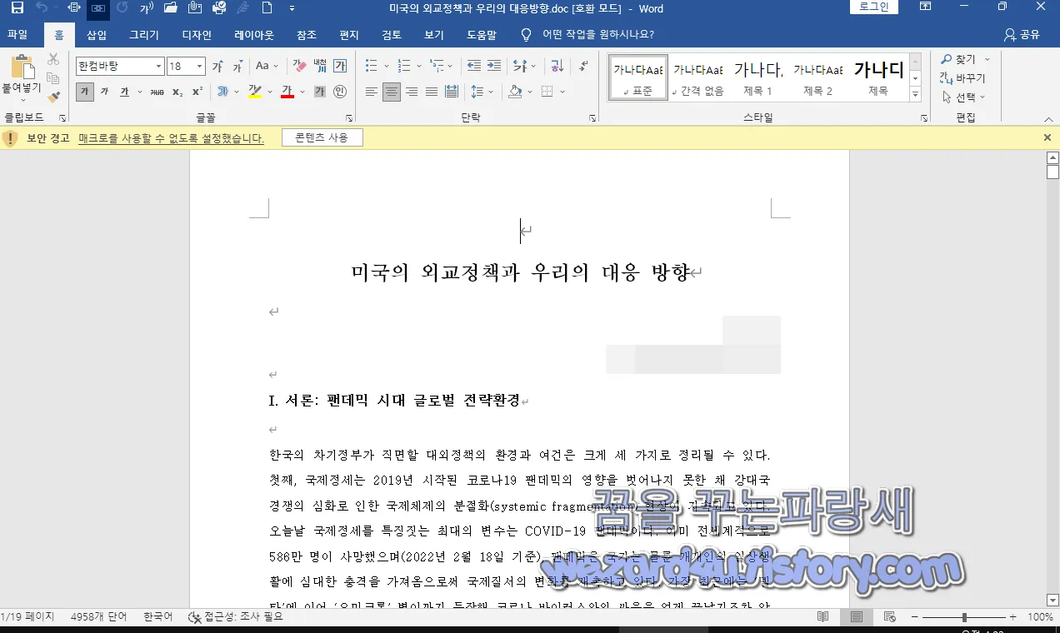Click the sort icon in paragraph group
The width and height of the screenshot is (1060, 633).
pyautogui.click(x=557, y=66)
